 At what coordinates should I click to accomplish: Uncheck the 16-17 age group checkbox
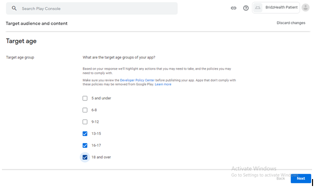click(x=85, y=145)
